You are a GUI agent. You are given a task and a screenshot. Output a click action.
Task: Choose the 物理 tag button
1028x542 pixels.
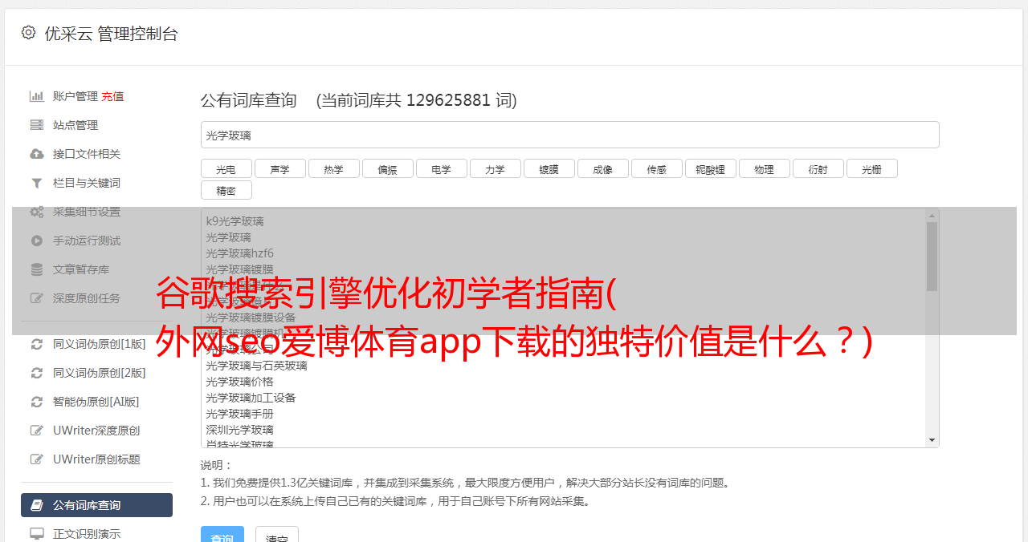pos(765,168)
